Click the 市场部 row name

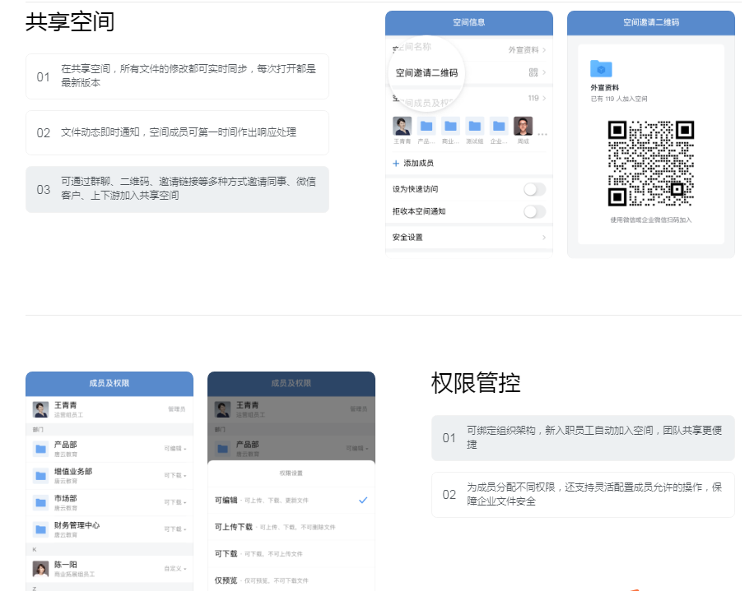pyautogui.click(x=66, y=498)
